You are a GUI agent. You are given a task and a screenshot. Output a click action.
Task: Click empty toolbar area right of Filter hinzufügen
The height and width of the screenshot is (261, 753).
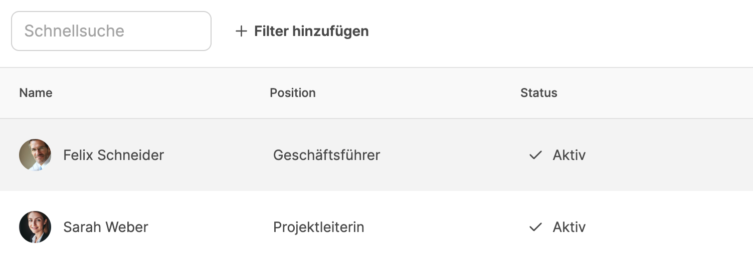(x=551, y=31)
